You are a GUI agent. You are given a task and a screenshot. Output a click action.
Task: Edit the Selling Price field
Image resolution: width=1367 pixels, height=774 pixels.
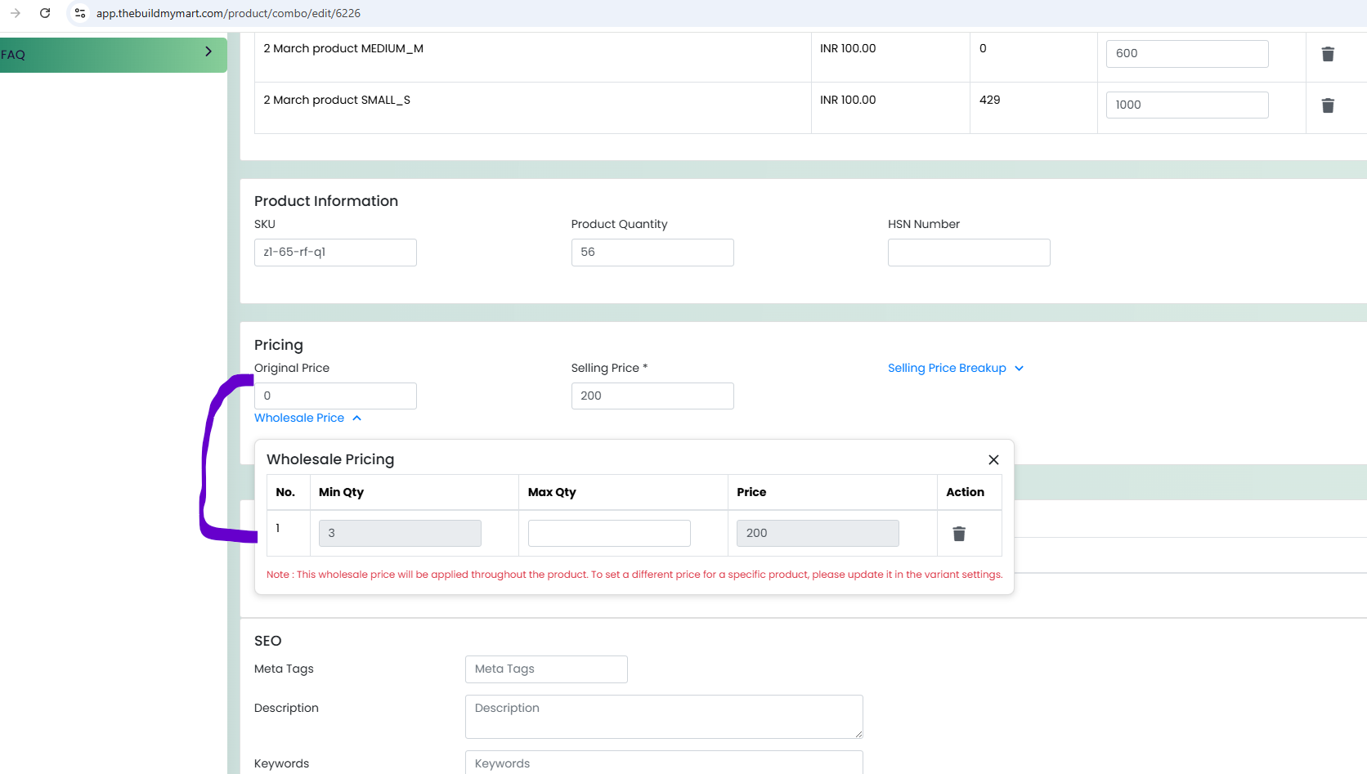pyautogui.click(x=652, y=396)
